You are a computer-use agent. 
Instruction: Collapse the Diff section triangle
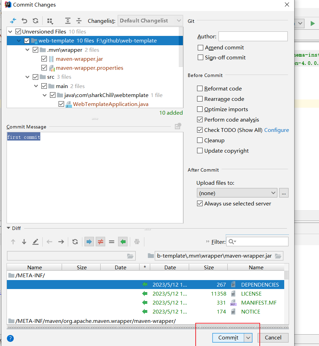pos(9,228)
